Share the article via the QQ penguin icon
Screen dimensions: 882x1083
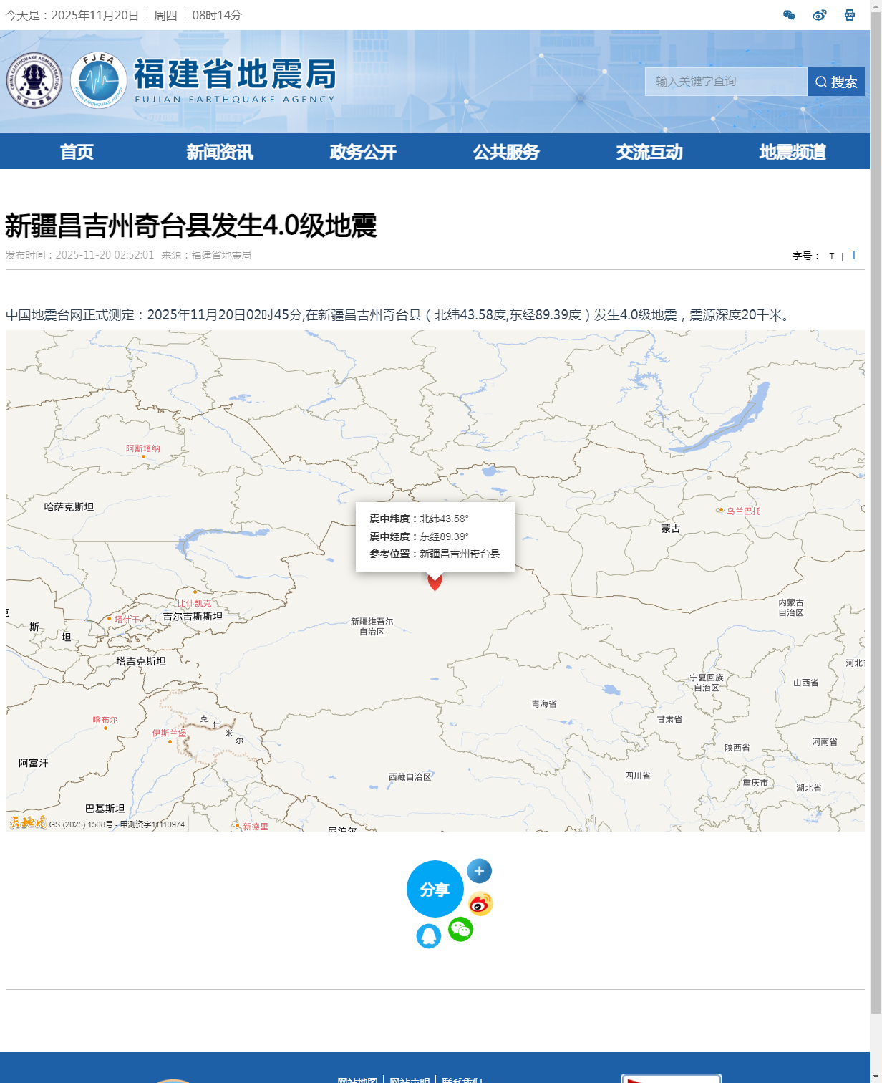[430, 936]
